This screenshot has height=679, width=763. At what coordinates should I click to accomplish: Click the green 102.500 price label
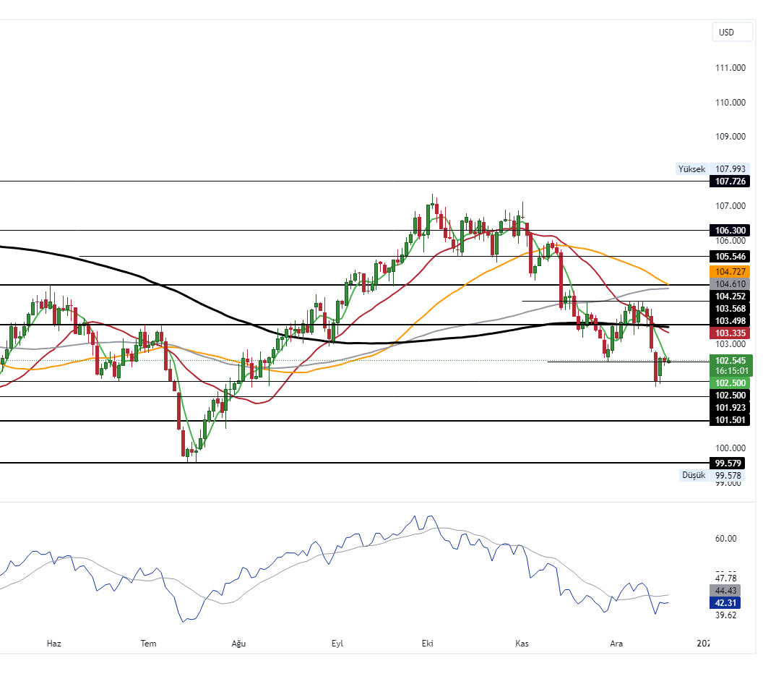(730, 383)
